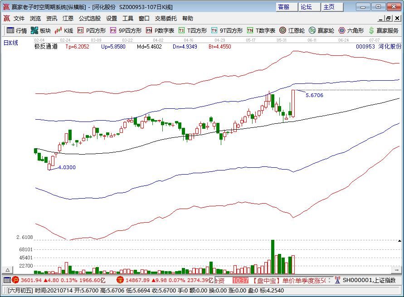Open the 板块 sector view
The image size is (404, 297).
[41, 31]
